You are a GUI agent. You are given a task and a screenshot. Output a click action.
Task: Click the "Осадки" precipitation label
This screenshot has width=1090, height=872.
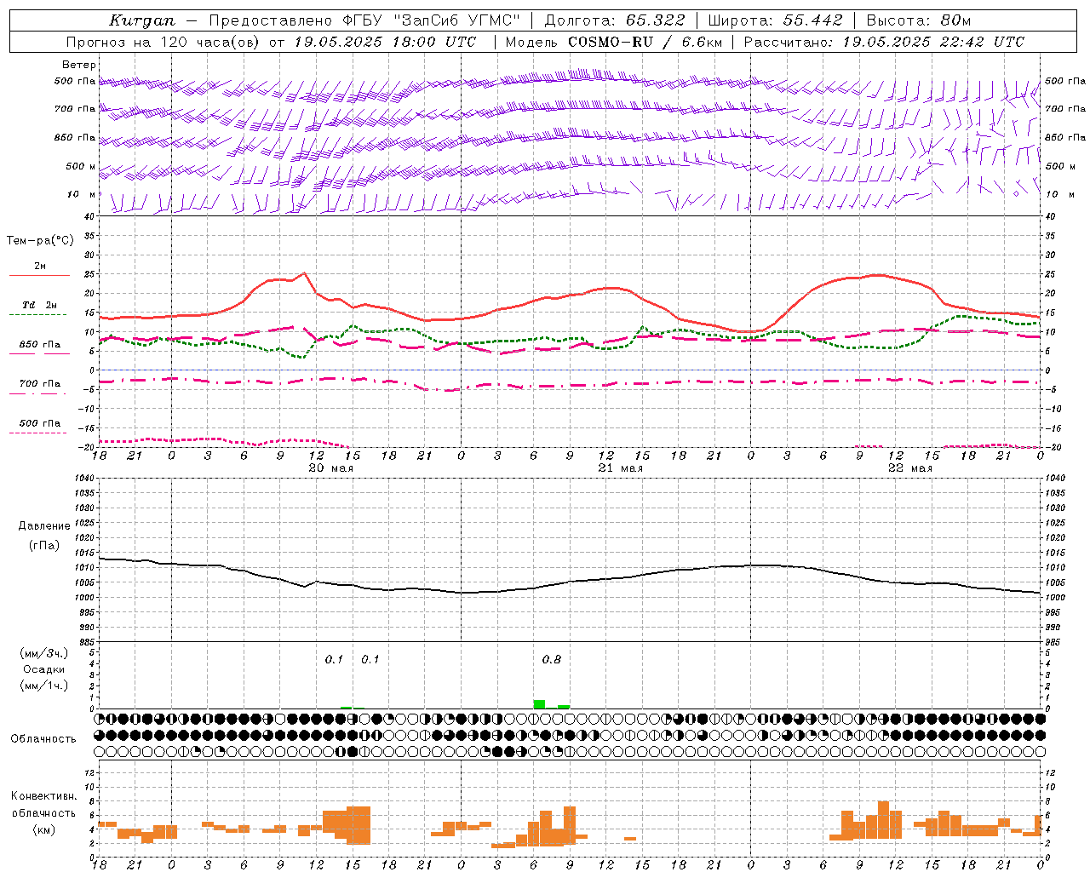(x=44, y=669)
